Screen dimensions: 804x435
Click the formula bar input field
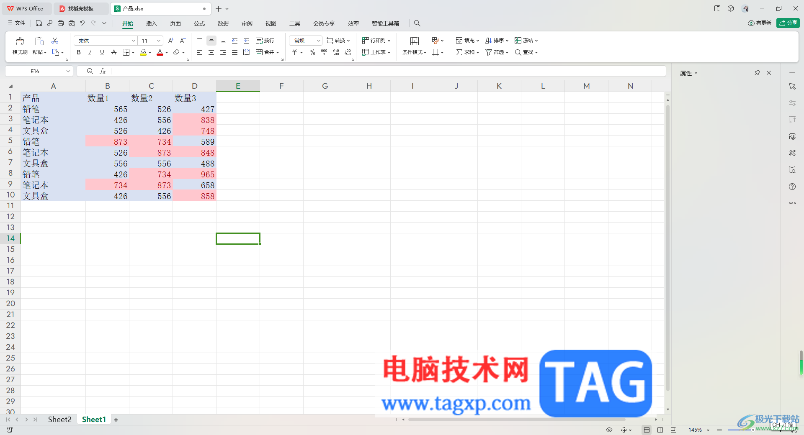coord(388,72)
